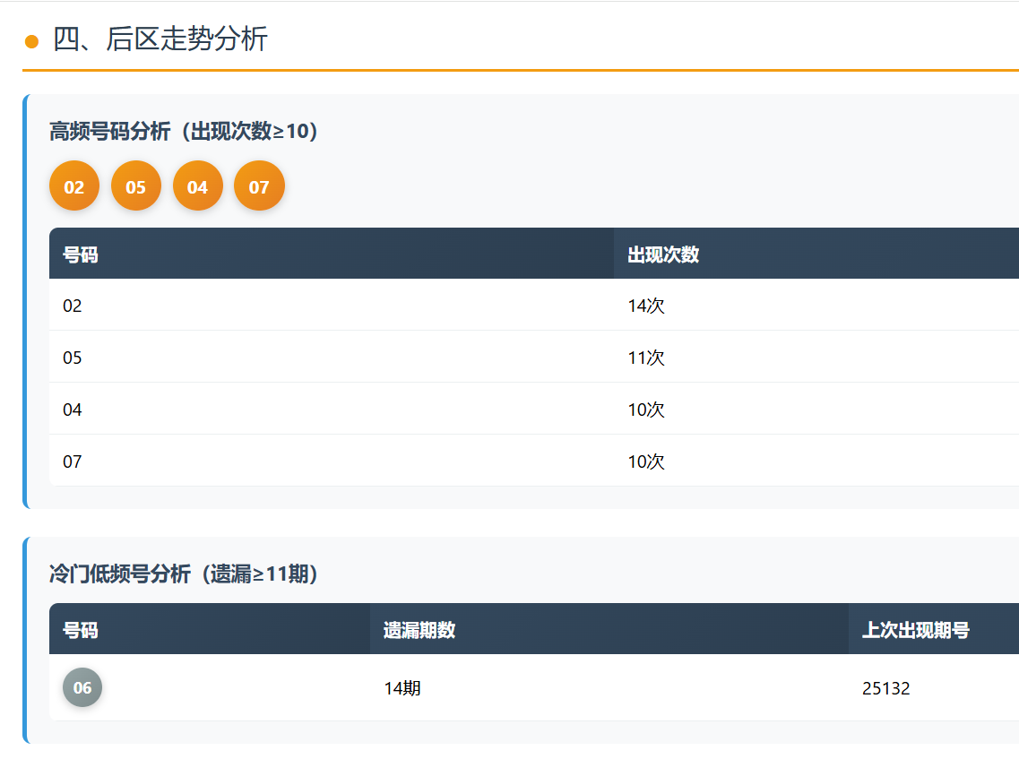This screenshot has height=759, width=1019.
Task: Click the orange 02 number ball
Action: coord(74,186)
